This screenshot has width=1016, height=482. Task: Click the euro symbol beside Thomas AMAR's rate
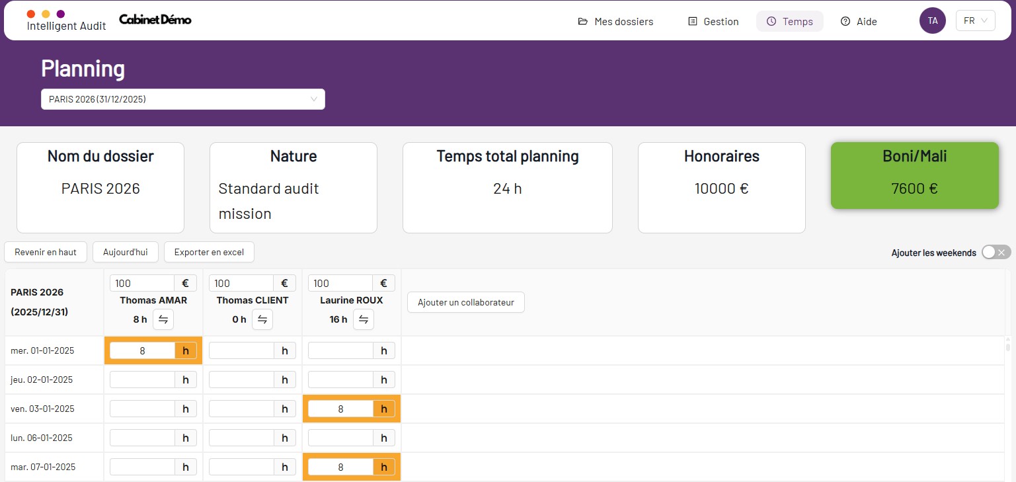[x=185, y=283]
